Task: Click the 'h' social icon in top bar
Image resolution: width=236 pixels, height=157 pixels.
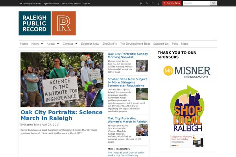Action: click(147, 3)
